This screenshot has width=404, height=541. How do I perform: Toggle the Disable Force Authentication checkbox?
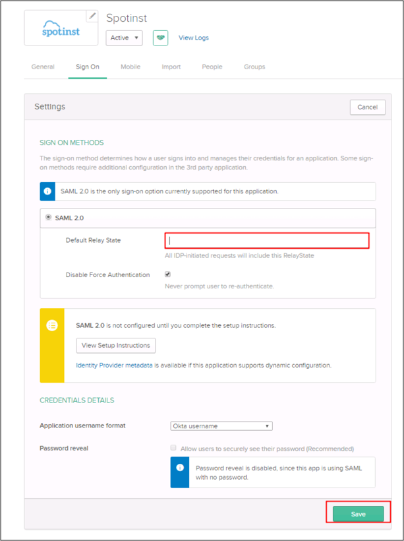tap(167, 274)
